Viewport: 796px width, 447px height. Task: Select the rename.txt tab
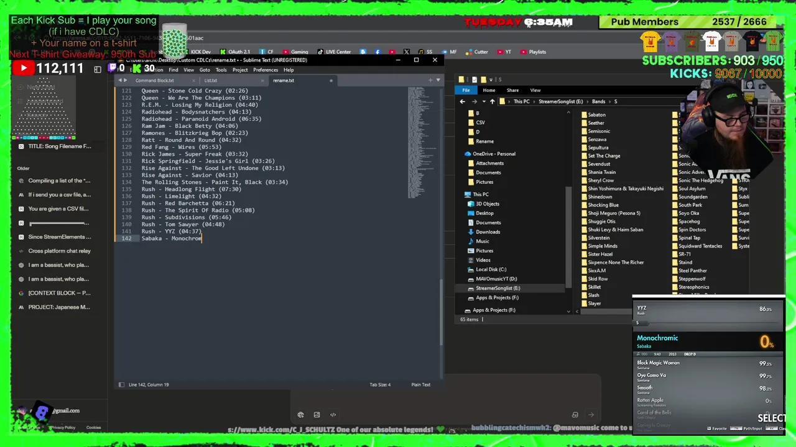[284, 80]
